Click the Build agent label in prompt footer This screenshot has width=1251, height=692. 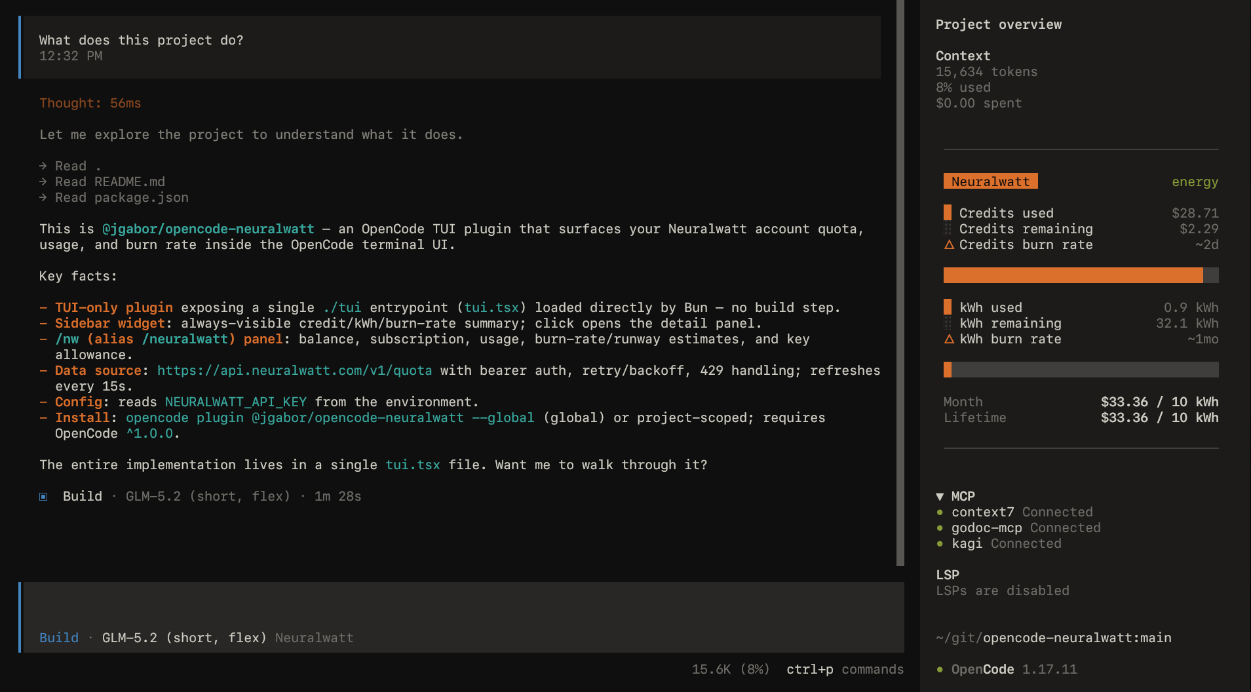click(x=59, y=638)
